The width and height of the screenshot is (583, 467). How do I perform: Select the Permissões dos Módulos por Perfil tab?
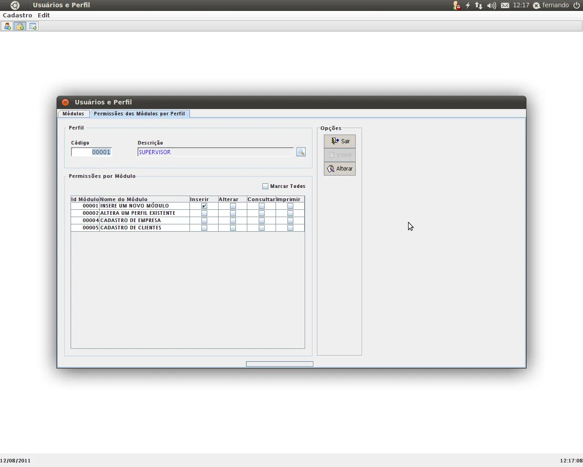click(139, 114)
